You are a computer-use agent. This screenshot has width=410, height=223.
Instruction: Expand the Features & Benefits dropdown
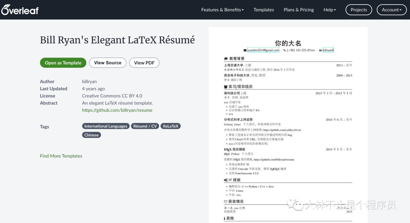point(222,9)
